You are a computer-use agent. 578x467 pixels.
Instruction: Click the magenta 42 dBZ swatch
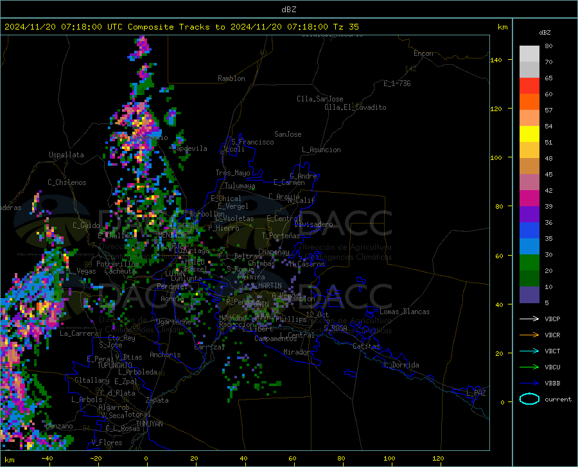click(529, 198)
